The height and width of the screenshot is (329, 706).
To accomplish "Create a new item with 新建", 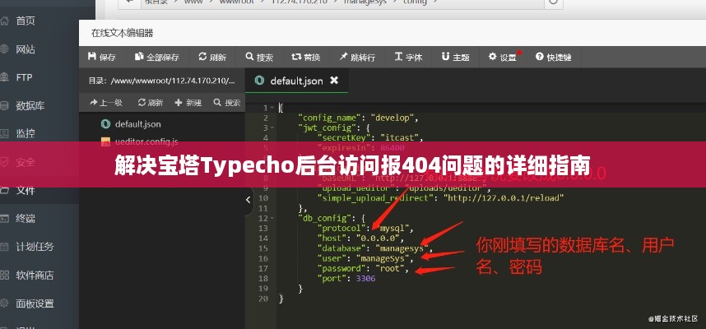I will [188, 103].
